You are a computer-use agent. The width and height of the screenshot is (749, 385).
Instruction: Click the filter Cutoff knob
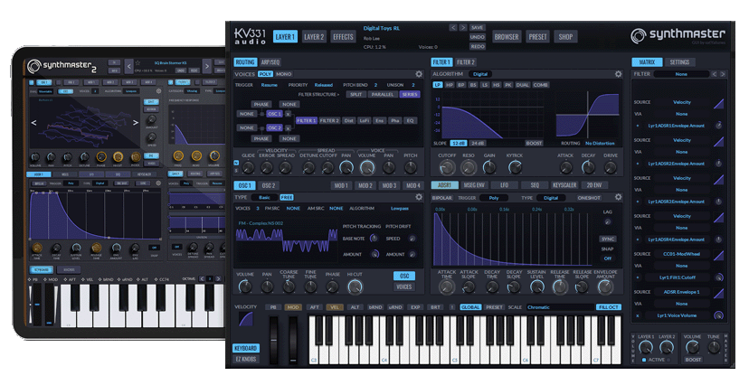point(447,167)
